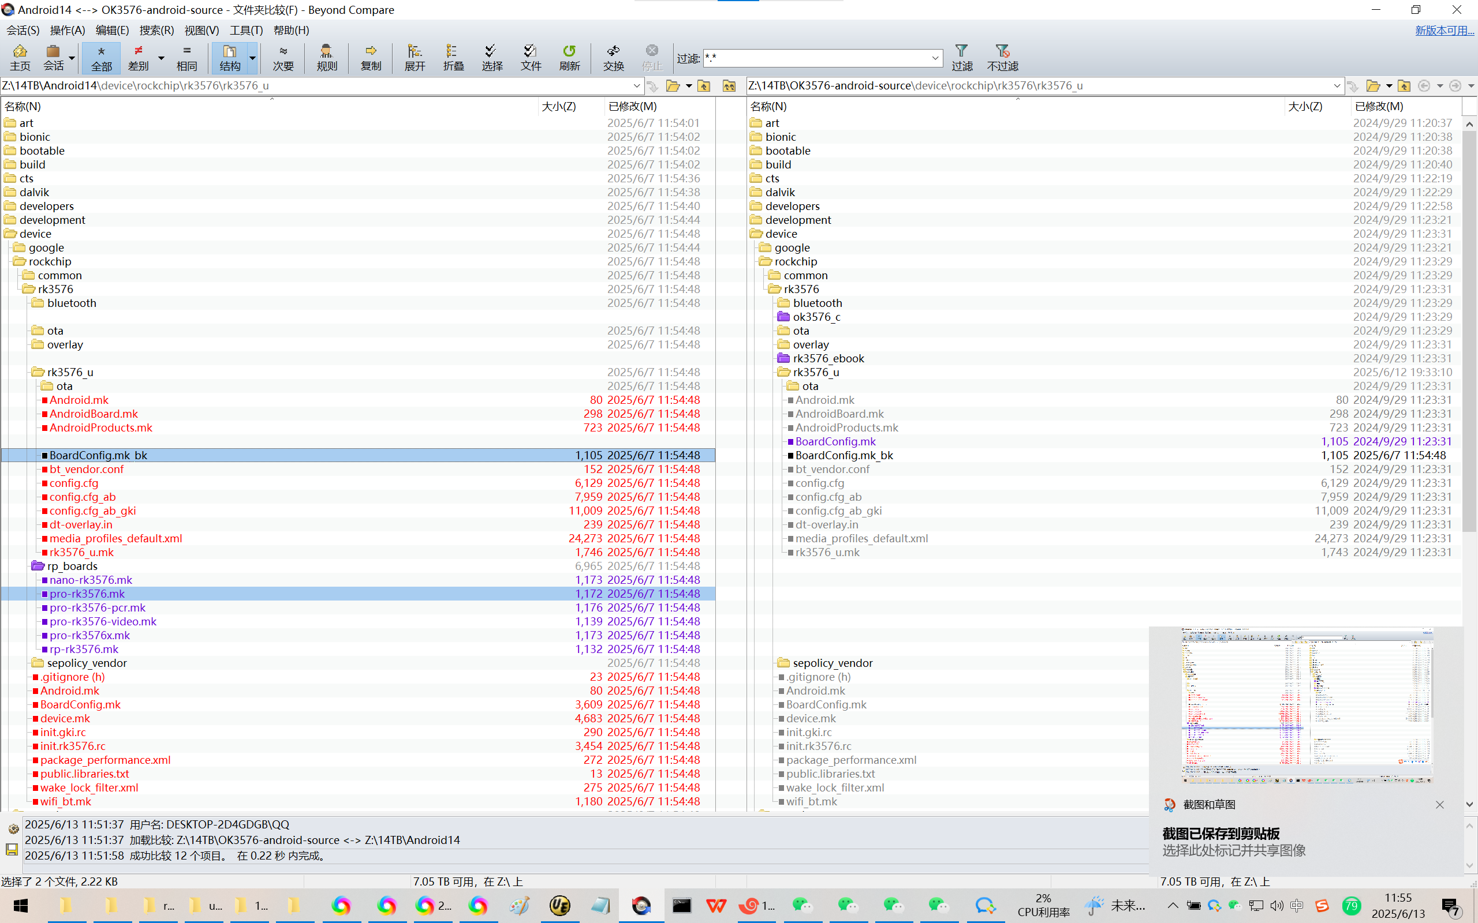
Task: Click the Collapse all (折叠) toolbar icon
Action: coord(453,57)
